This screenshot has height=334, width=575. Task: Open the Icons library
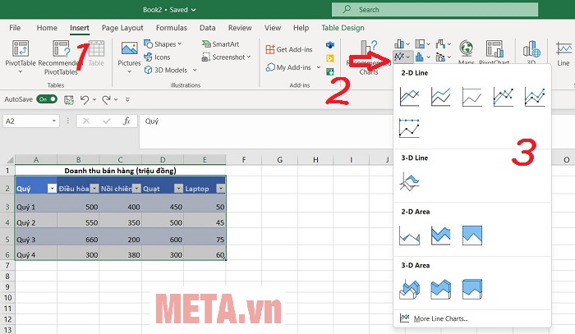click(x=157, y=57)
